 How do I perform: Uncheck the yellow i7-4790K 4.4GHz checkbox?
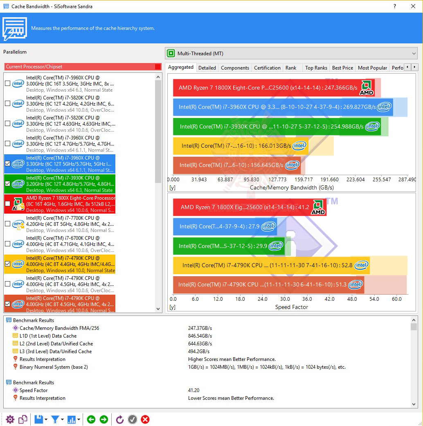point(8,264)
